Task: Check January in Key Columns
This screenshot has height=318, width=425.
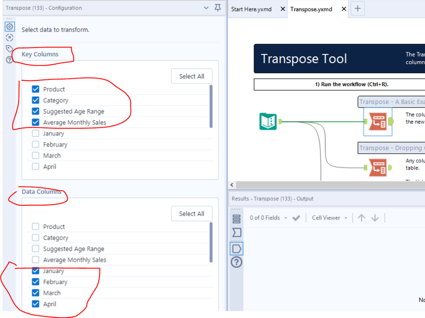Action: point(35,133)
